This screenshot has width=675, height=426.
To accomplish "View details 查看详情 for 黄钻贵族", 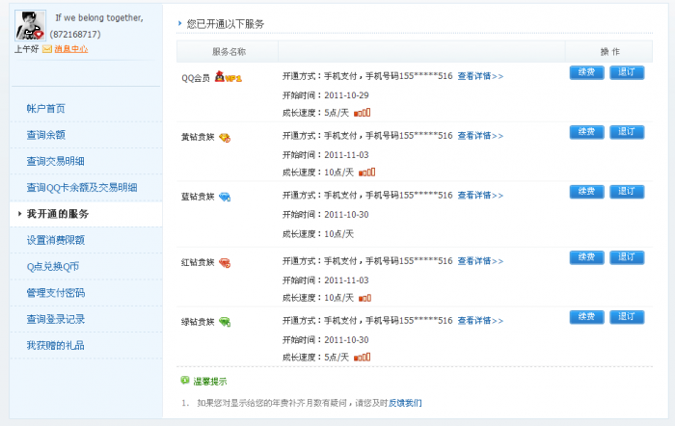I will click(x=480, y=136).
